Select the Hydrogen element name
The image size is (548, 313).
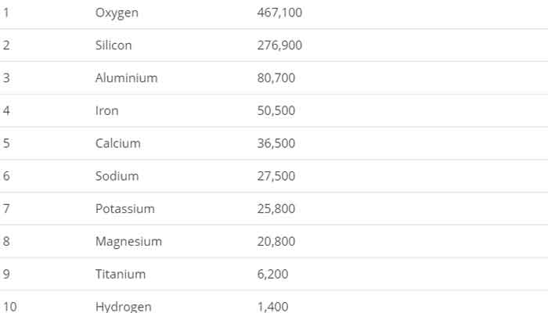tap(124, 307)
